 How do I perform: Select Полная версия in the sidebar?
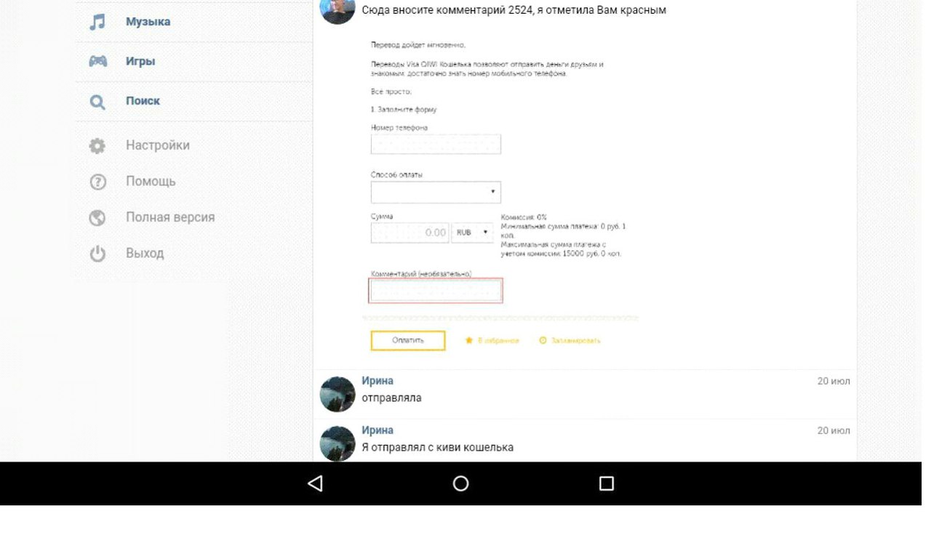point(169,217)
